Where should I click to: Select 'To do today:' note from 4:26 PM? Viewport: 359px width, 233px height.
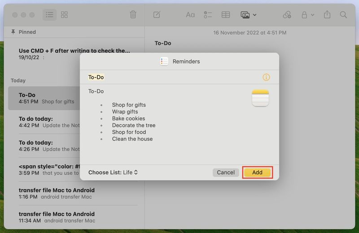49,146
